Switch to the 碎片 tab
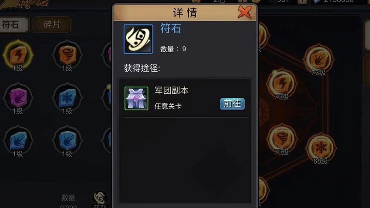 coord(52,24)
